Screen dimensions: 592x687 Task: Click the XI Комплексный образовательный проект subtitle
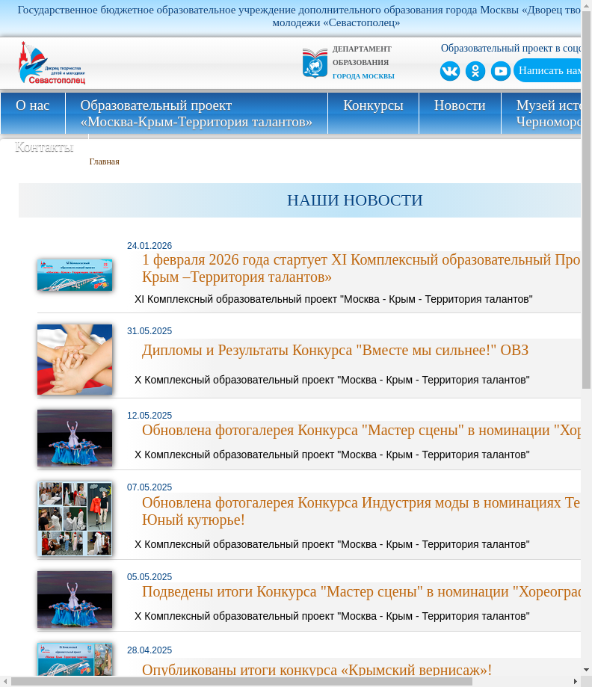[333, 299]
